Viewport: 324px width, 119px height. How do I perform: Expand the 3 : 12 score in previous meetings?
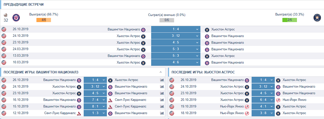point(176,36)
